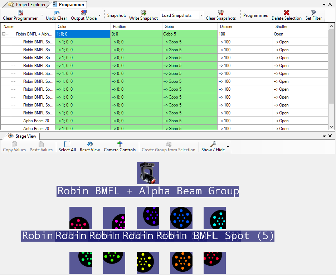Collapse the Robin BMFL + Alpha group row

coord(4,34)
